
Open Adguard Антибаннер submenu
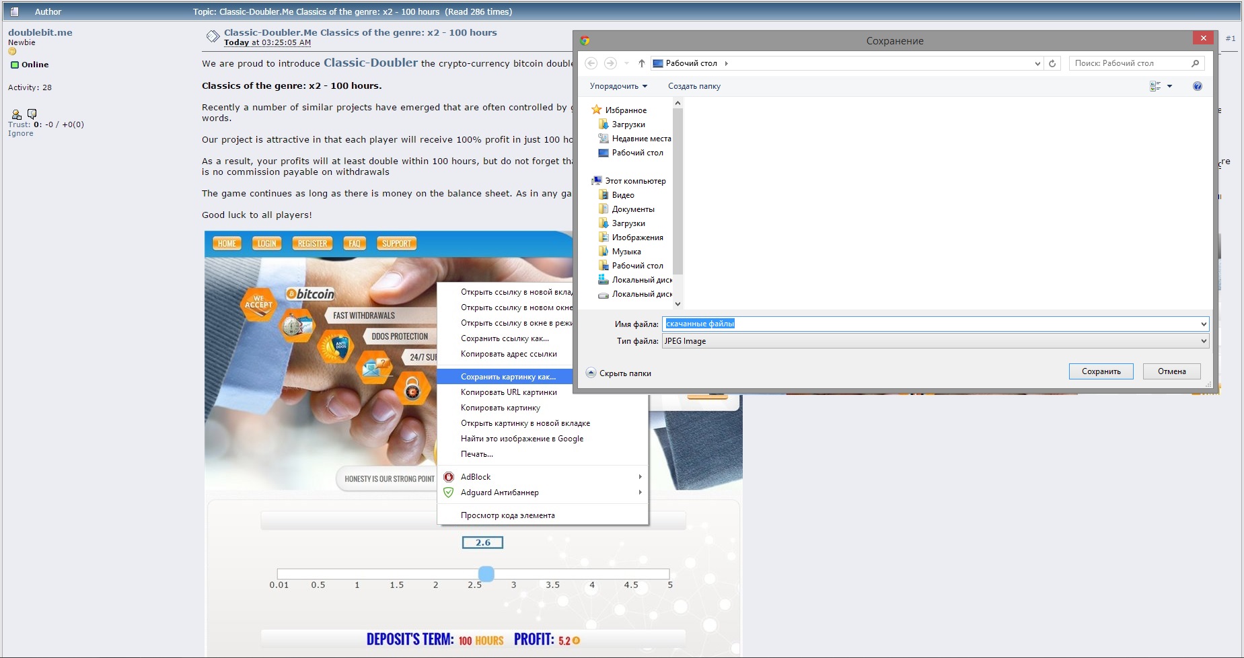542,492
